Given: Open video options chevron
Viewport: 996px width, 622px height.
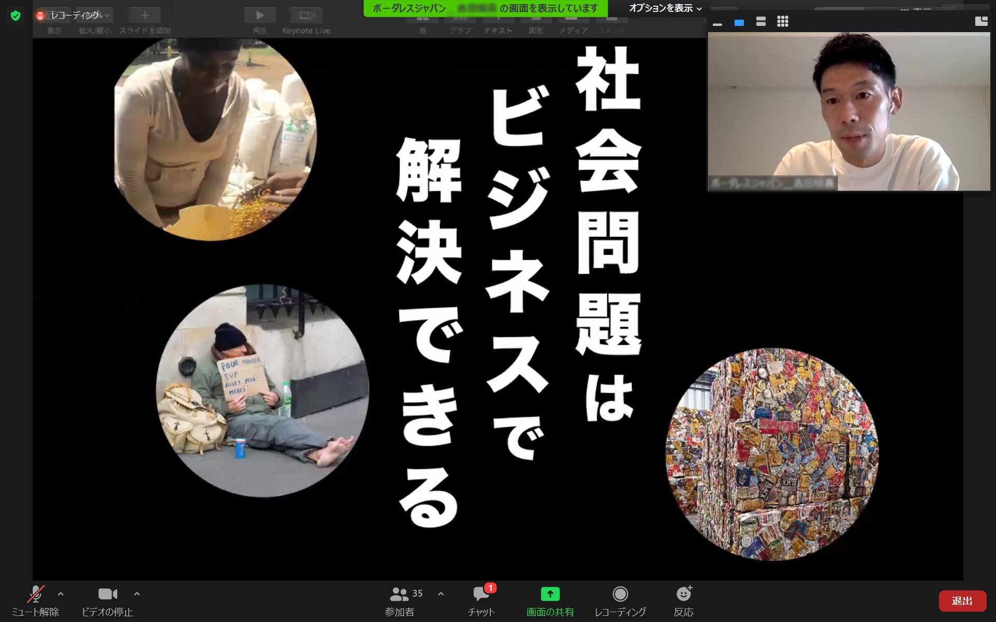Looking at the screenshot, I should tap(137, 594).
